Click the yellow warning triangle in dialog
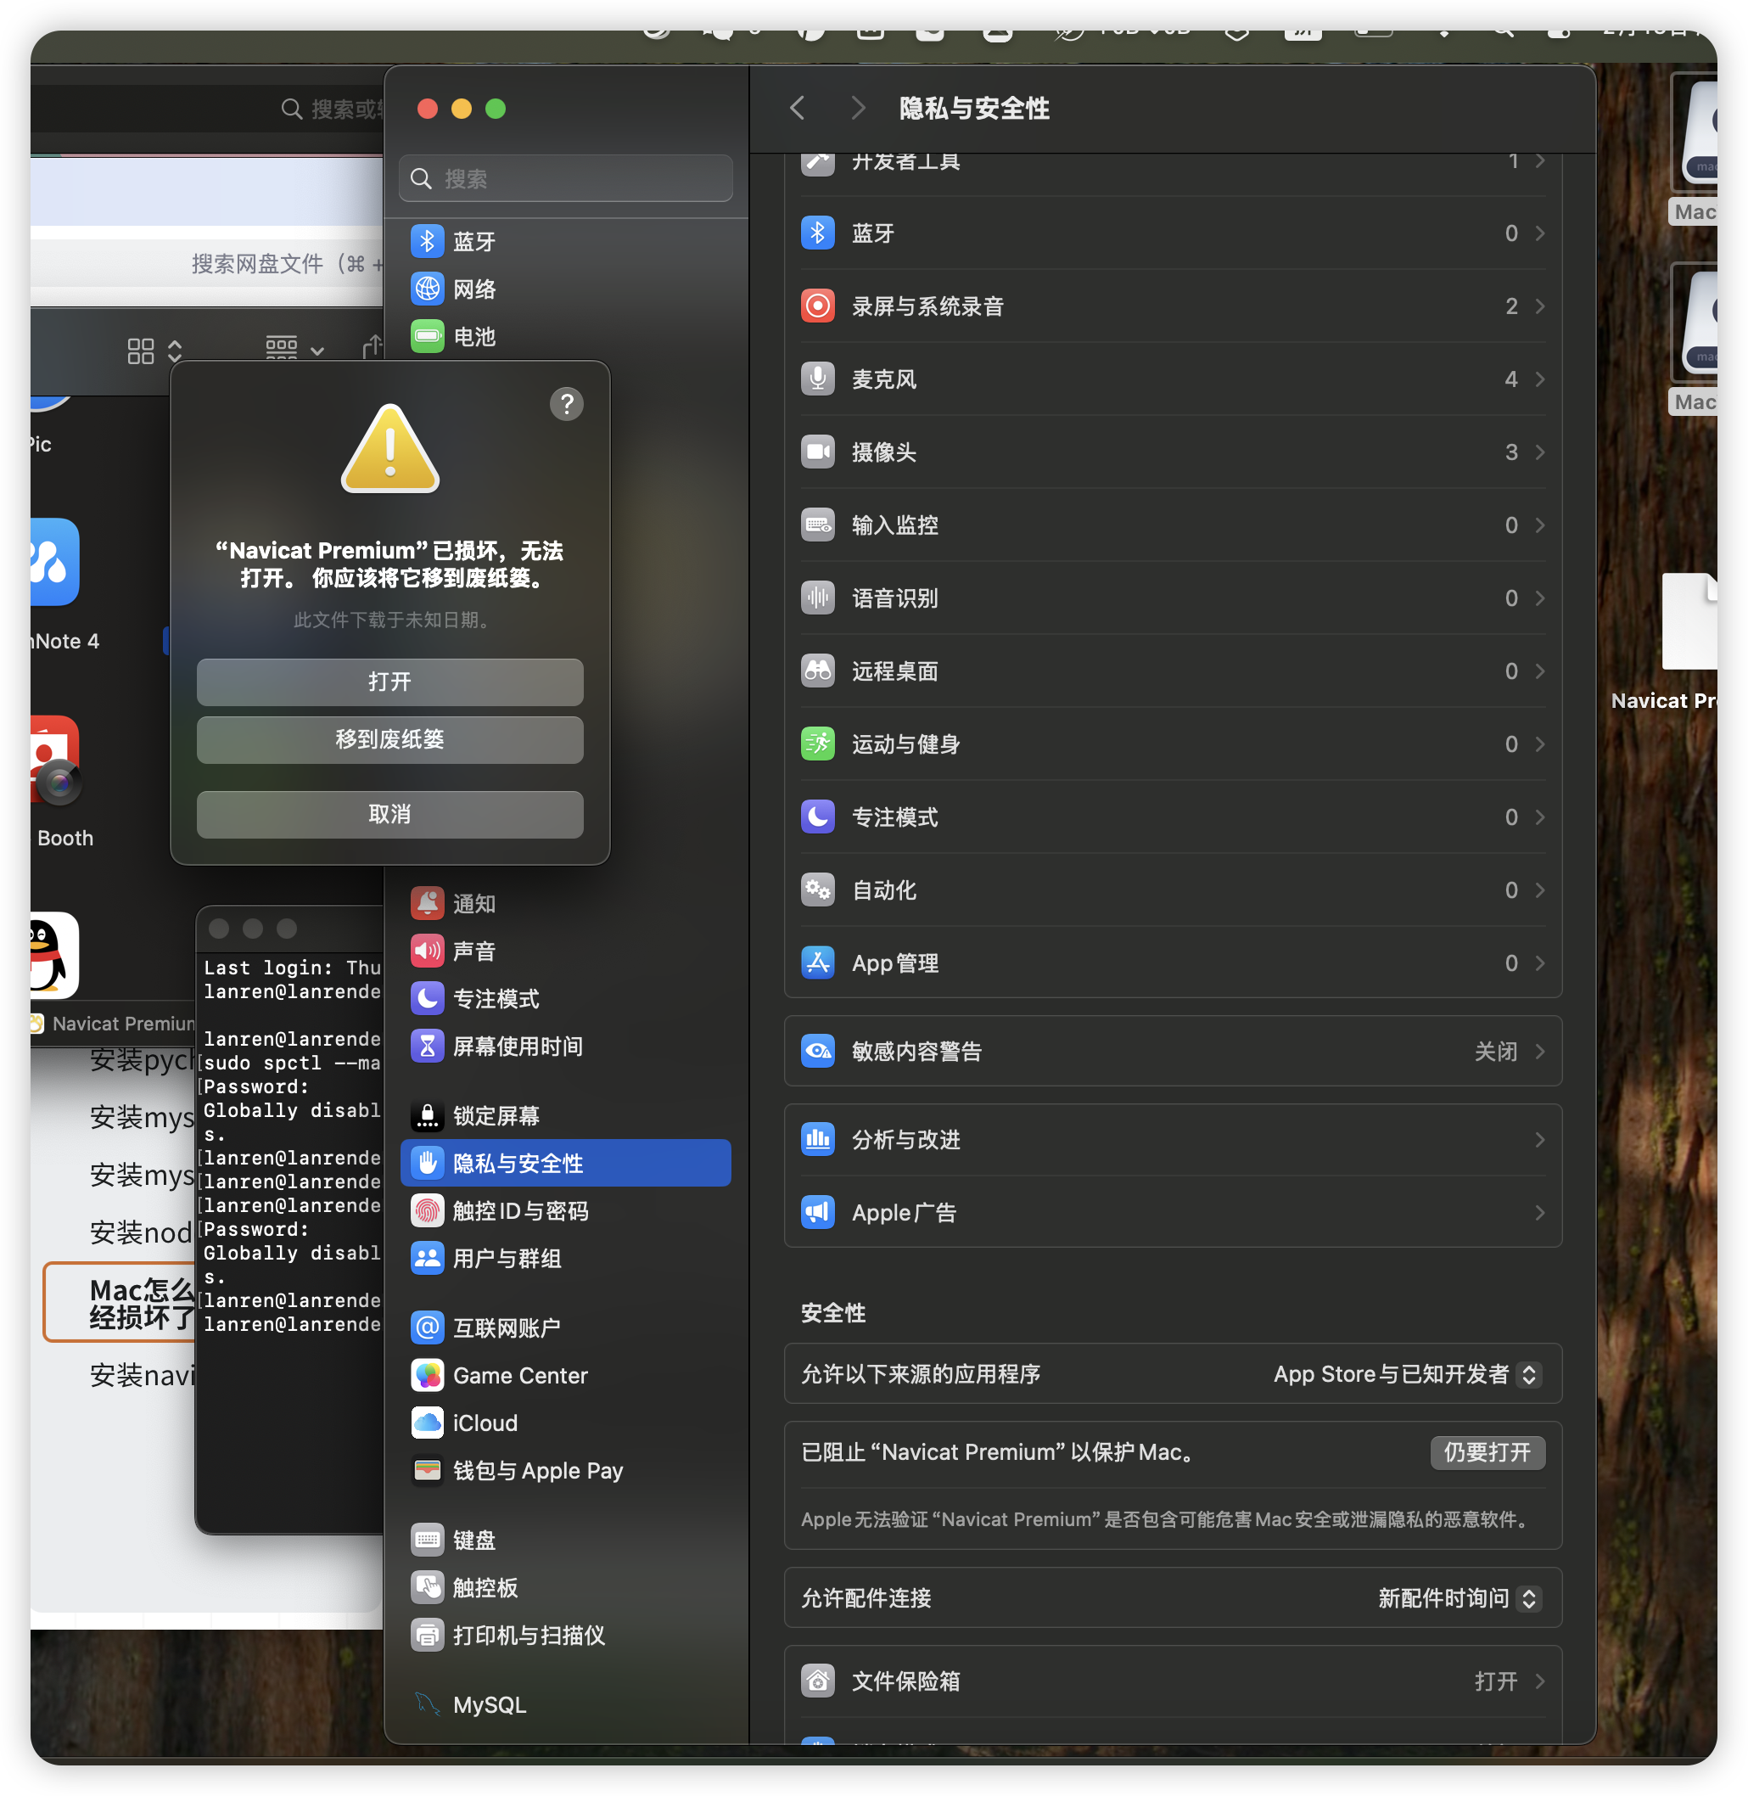The height and width of the screenshot is (1796, 1748). pos(390,450)
